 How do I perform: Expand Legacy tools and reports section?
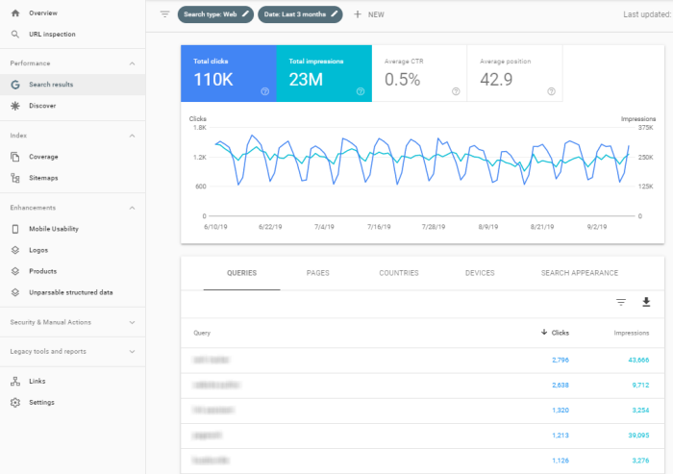tap(132, 352)
